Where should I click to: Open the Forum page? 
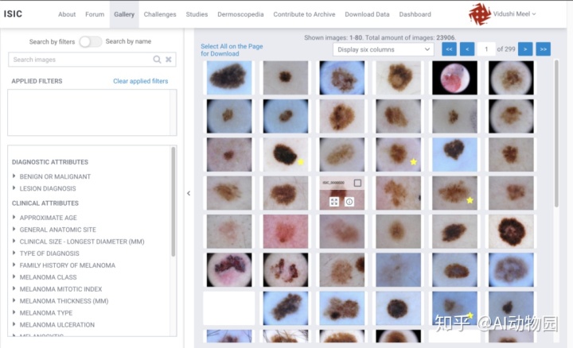coord(95,14)
